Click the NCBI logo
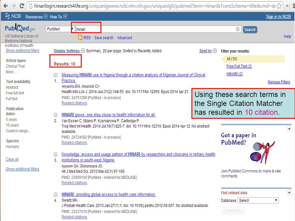Image resolution: width=295 pixels, height=221 pixels. [x=13, y=16]
